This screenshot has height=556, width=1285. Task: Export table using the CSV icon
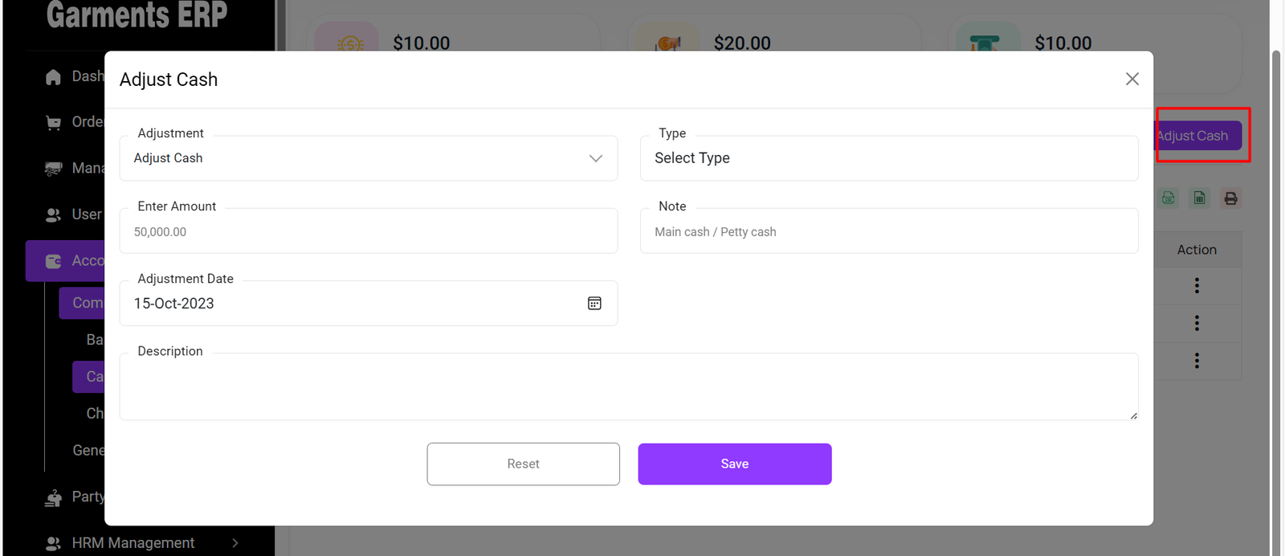coord(1169,198)
